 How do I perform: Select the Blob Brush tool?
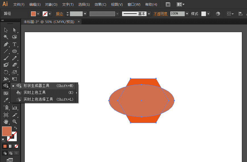coord(6,65)
